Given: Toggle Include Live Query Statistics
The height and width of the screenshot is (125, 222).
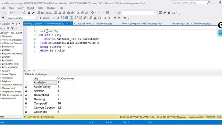Looking at the screenshot, I should tap(81, 18).
